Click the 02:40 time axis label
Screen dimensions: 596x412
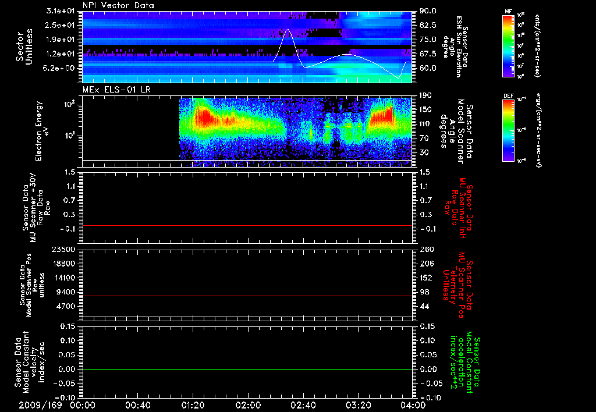(x=303, y=405)
